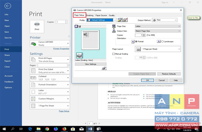Switch to the Paper Source tab
The width and height of the screenshot is (202, 132).
click(x=101, y=15)
